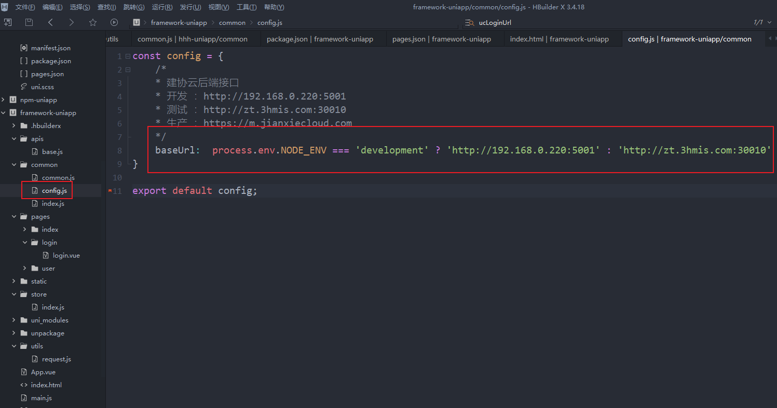
Task: Fold the code block at line 1
Action: 128,56
